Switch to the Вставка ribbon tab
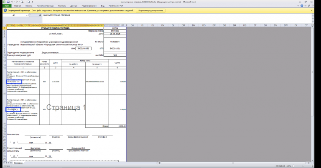Image resolution: width=321 pixels, height=168 pixels. (29, 6)
